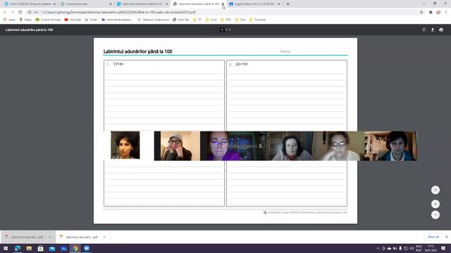Viewport: 451px width, 253px height.
Task: Switch to Chrome in taskbar
Action: point(75,248)
